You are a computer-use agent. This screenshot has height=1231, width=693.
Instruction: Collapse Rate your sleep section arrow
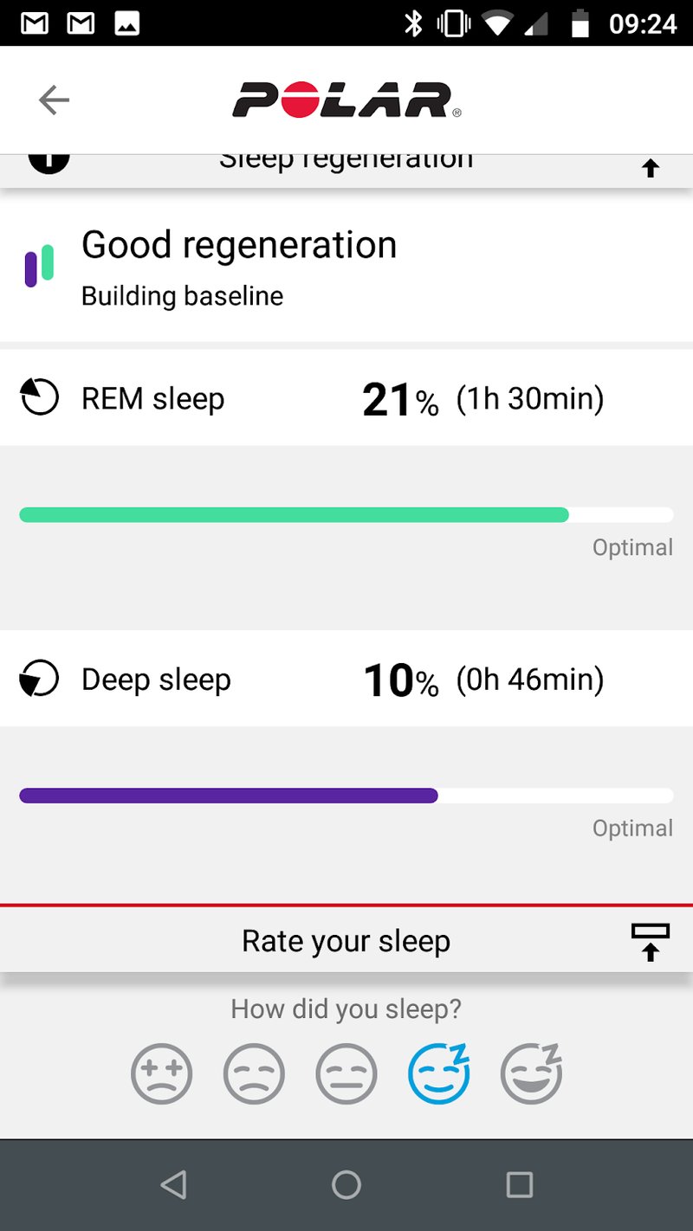pyautogui.click(x=650, y=942)
